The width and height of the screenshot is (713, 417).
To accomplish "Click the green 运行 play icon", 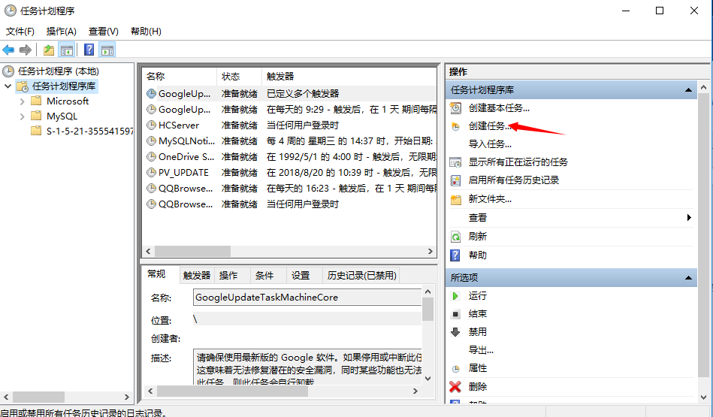I will coord(455,296).
